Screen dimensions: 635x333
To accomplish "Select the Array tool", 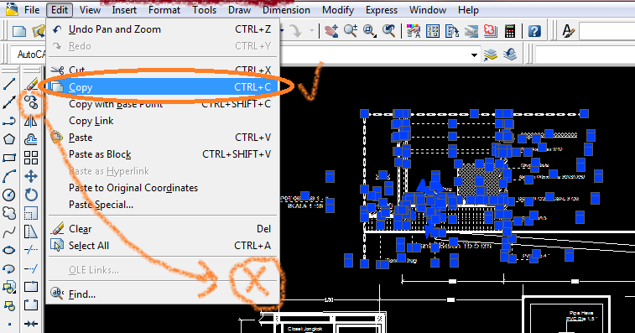I will [31, 158].
